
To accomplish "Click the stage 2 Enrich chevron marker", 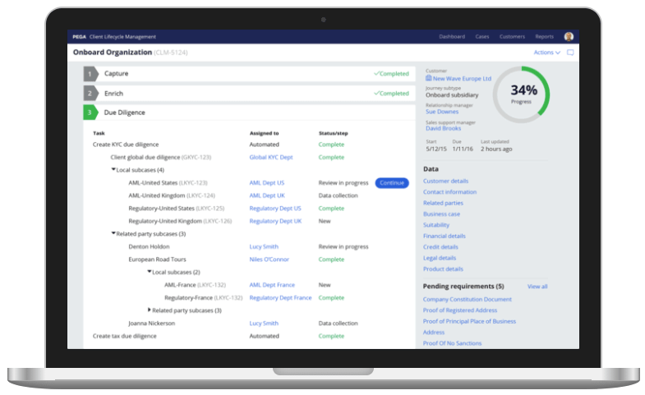I will point(91,94).
